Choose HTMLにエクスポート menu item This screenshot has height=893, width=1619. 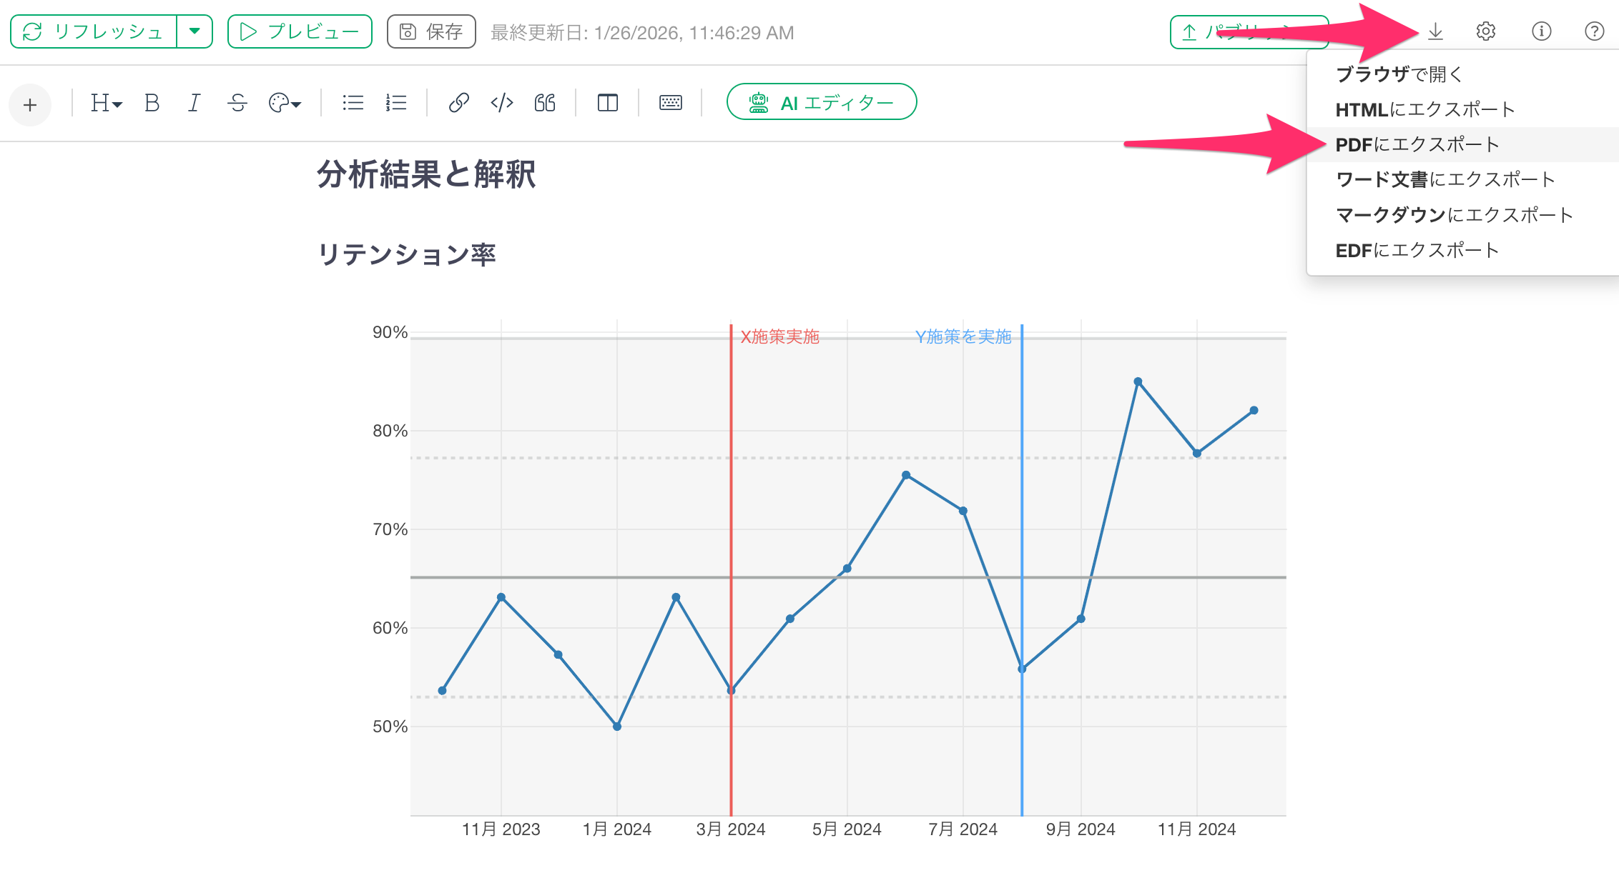[1424, 109]
